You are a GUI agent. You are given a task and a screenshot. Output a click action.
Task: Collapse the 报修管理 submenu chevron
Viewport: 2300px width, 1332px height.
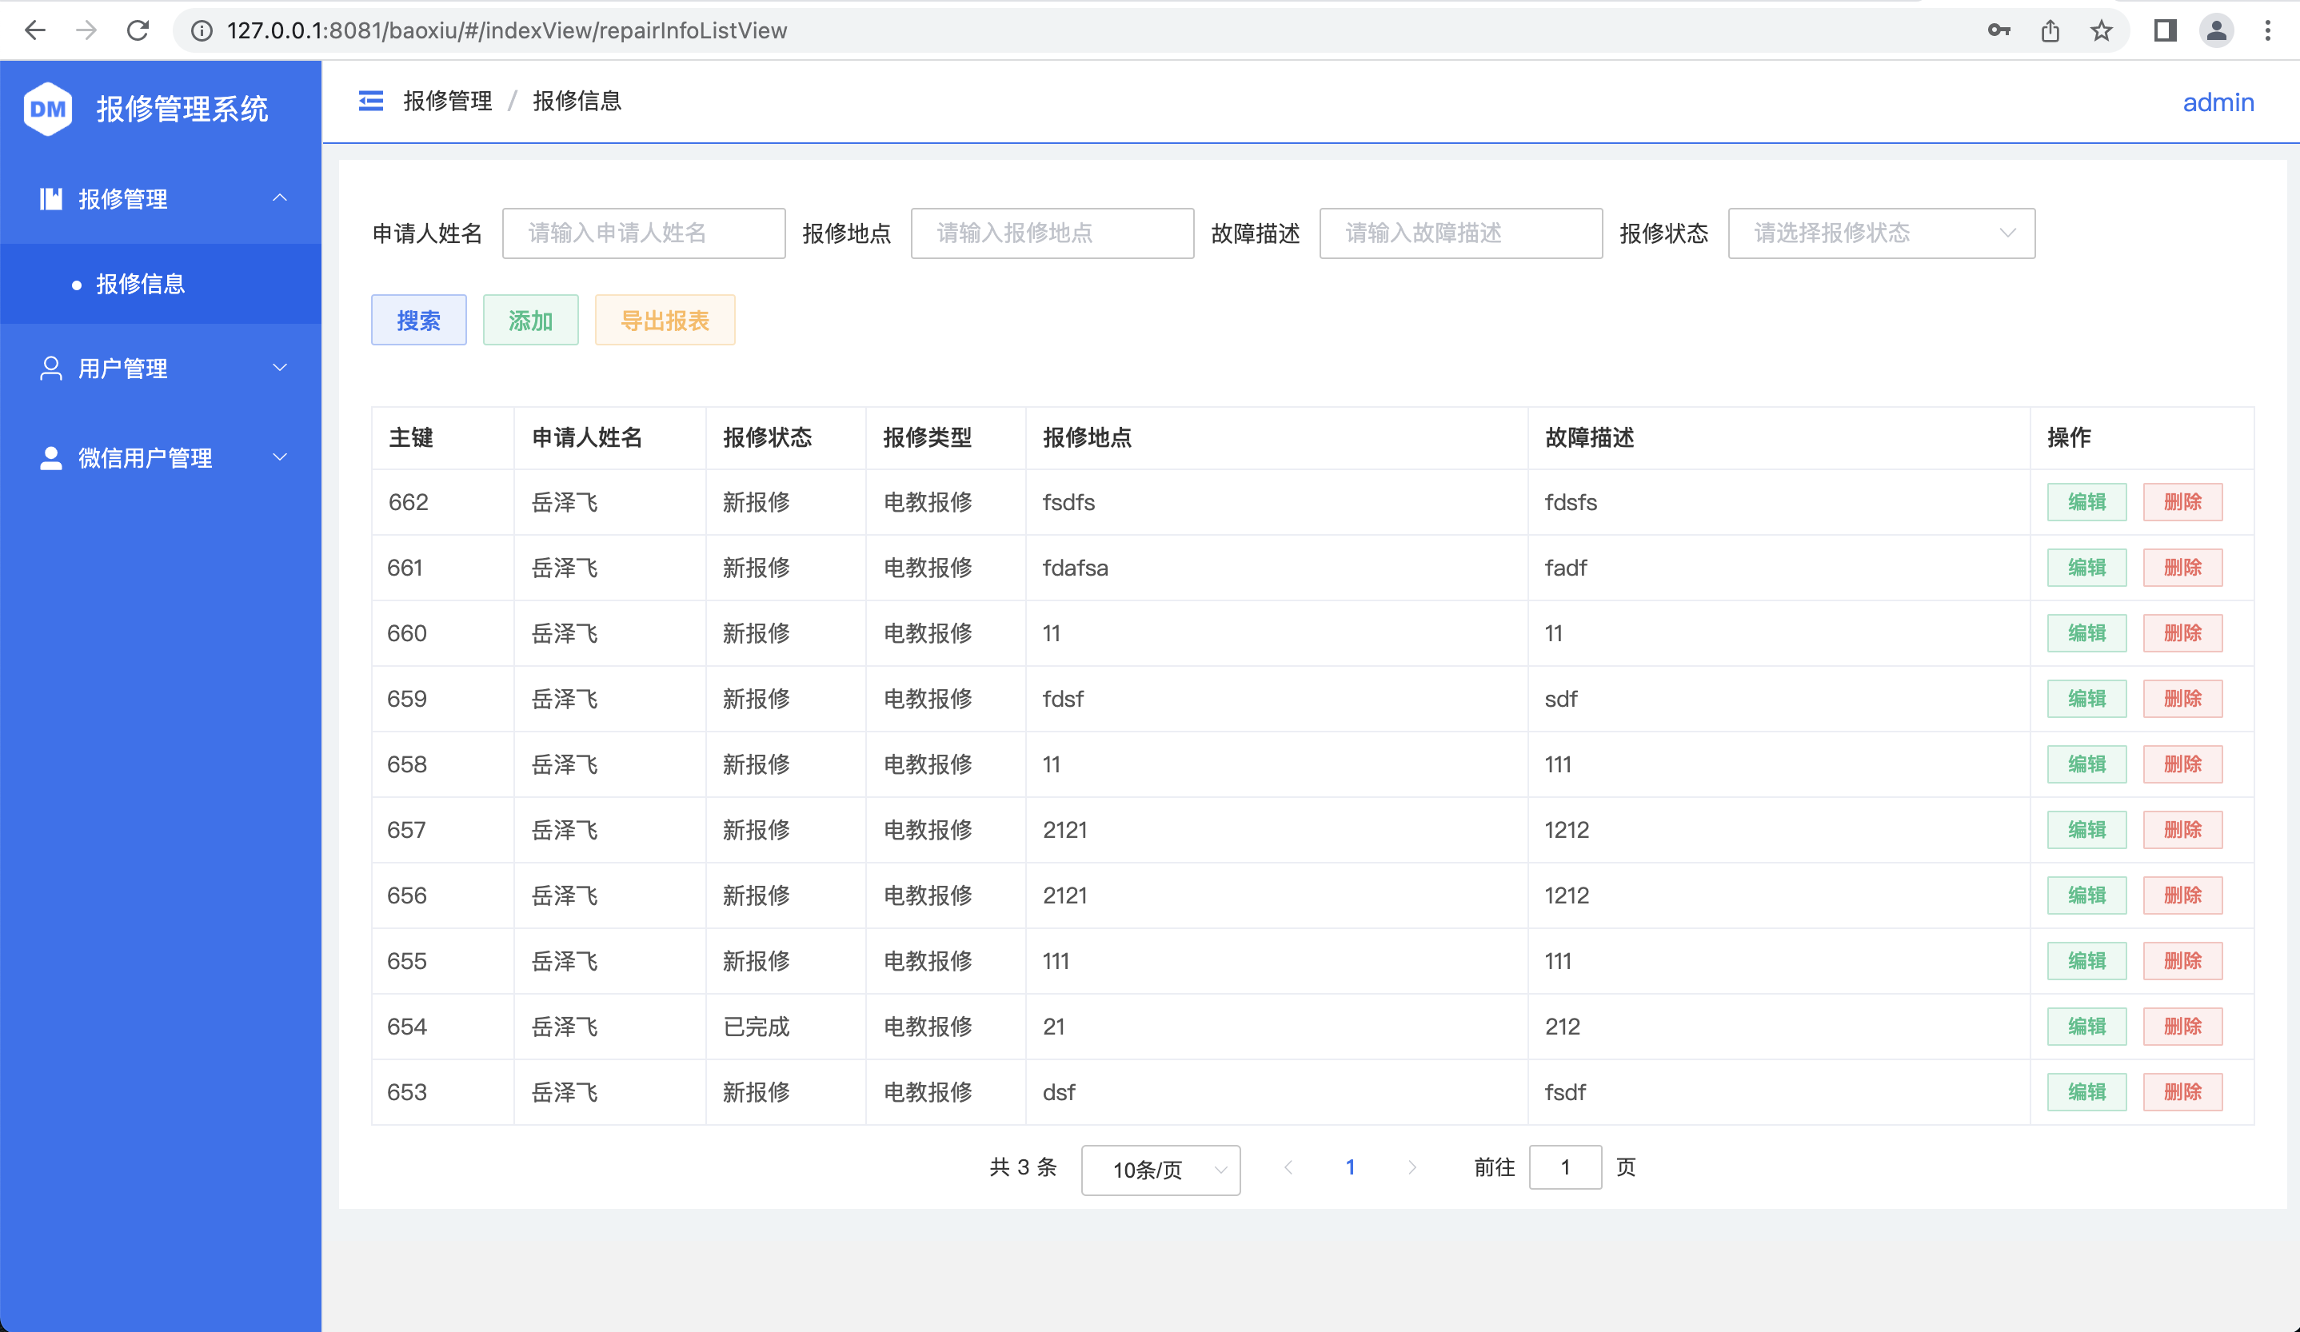click(279, 198)
